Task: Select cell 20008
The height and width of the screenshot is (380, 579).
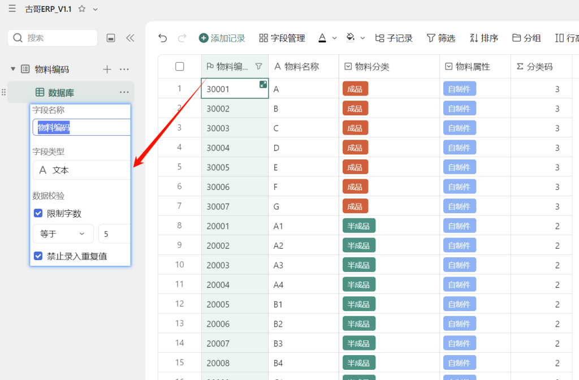Action: point(235,363)
